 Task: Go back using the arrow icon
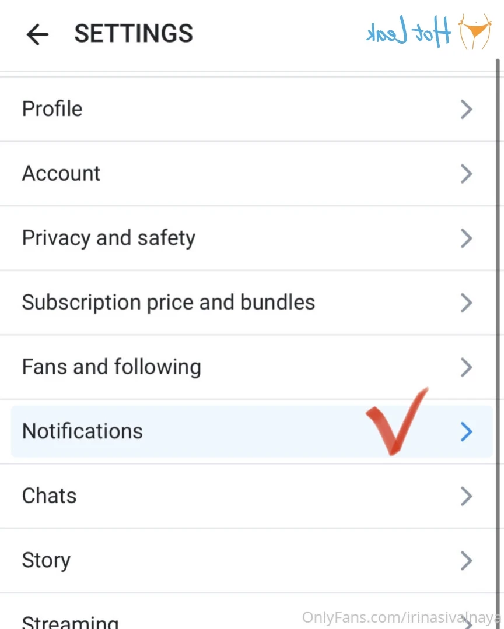(x=37, y=34)
